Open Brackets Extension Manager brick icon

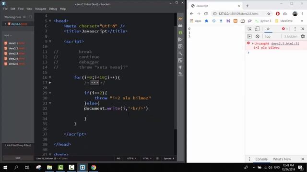pyautogui.click(x=180, y=25)
